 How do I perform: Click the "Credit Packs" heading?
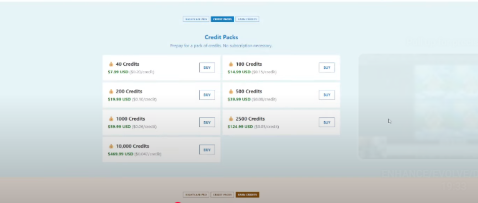(x=222, y=37)
